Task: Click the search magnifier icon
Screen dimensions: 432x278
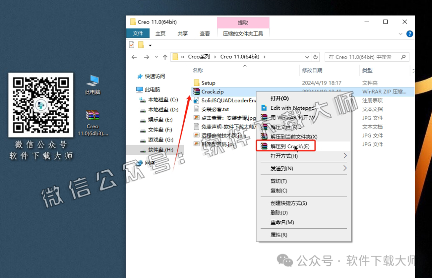Action: pyautogui.click(x=403, y=57)
